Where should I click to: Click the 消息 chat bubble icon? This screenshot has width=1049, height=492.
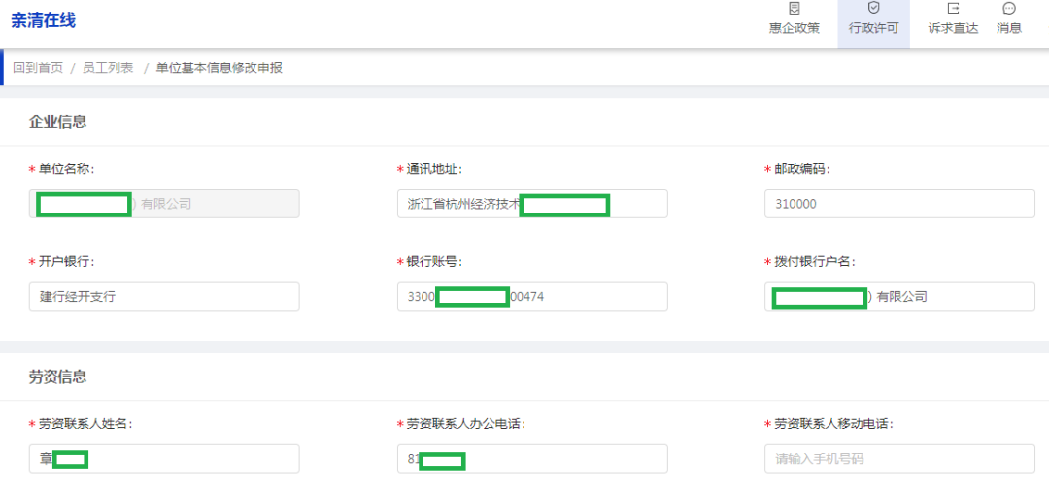[x=1009, y=9]
